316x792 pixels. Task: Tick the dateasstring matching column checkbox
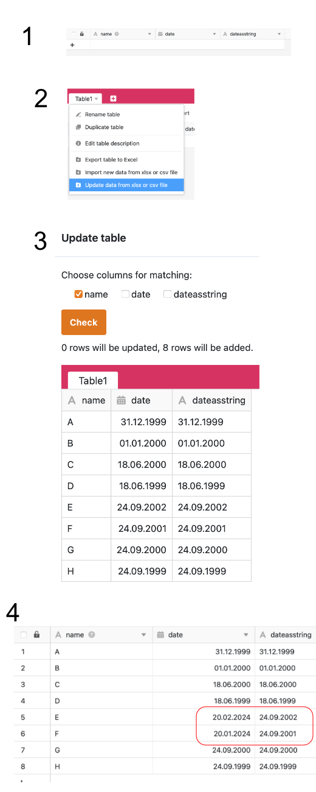[168, 294]
